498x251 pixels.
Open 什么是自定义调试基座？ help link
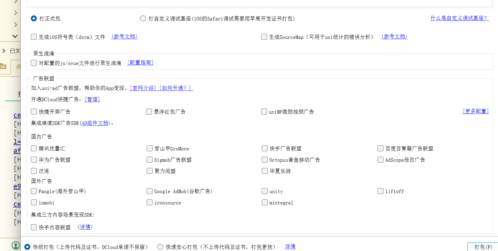[459, 18]
